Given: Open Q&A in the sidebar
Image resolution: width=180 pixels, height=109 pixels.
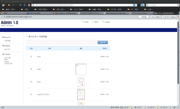Looking at the screenshot, I should (6, 59).
